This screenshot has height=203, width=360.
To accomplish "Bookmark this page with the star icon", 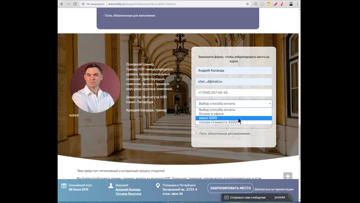I will click(247, 4).
